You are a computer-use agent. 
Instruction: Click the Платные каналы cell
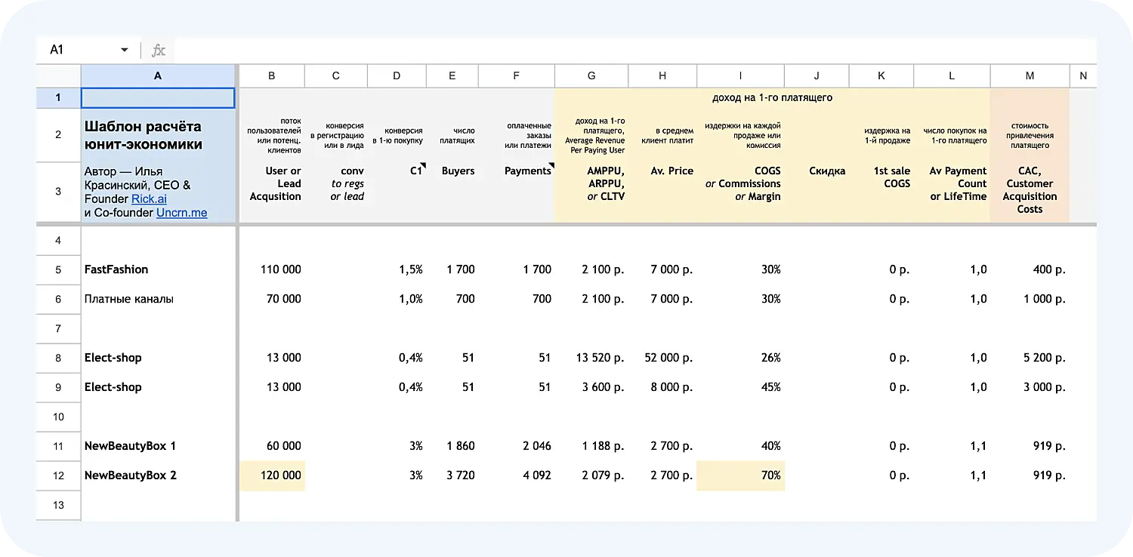click(129, 299)
